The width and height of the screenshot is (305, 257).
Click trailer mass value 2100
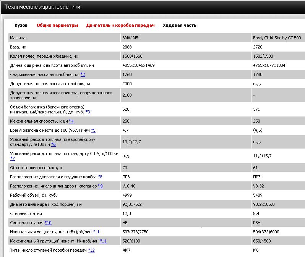pyautogui.click(x=127, y=95)
